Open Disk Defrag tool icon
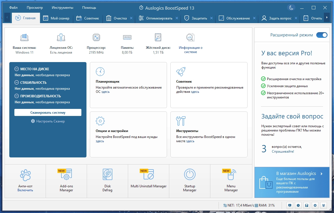This screenshot has width=334, height=213. [107, 174]
